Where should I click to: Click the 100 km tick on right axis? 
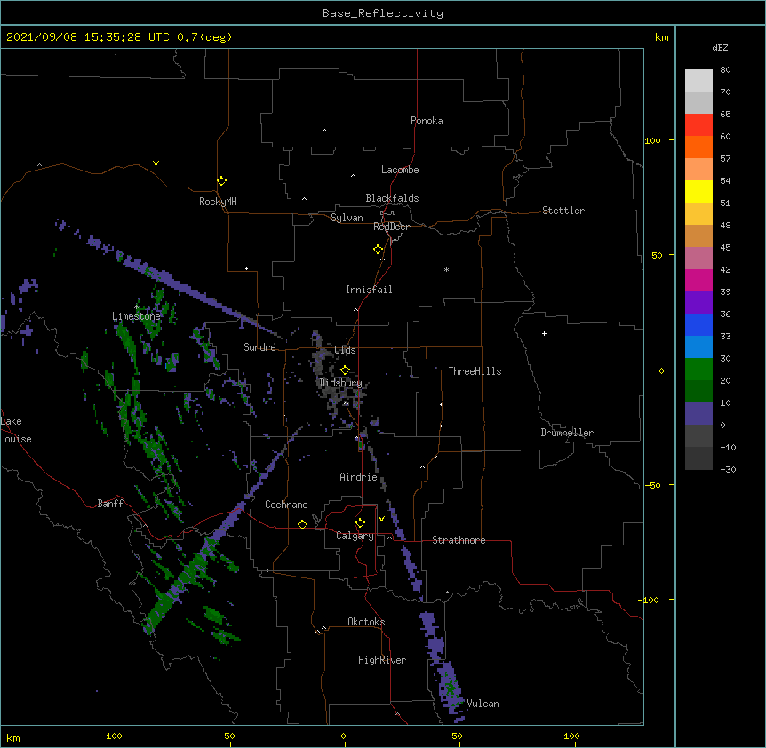652,140
